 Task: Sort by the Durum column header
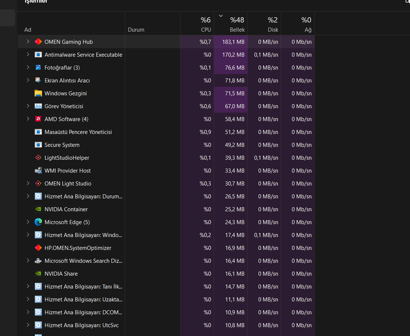(153, 23)
